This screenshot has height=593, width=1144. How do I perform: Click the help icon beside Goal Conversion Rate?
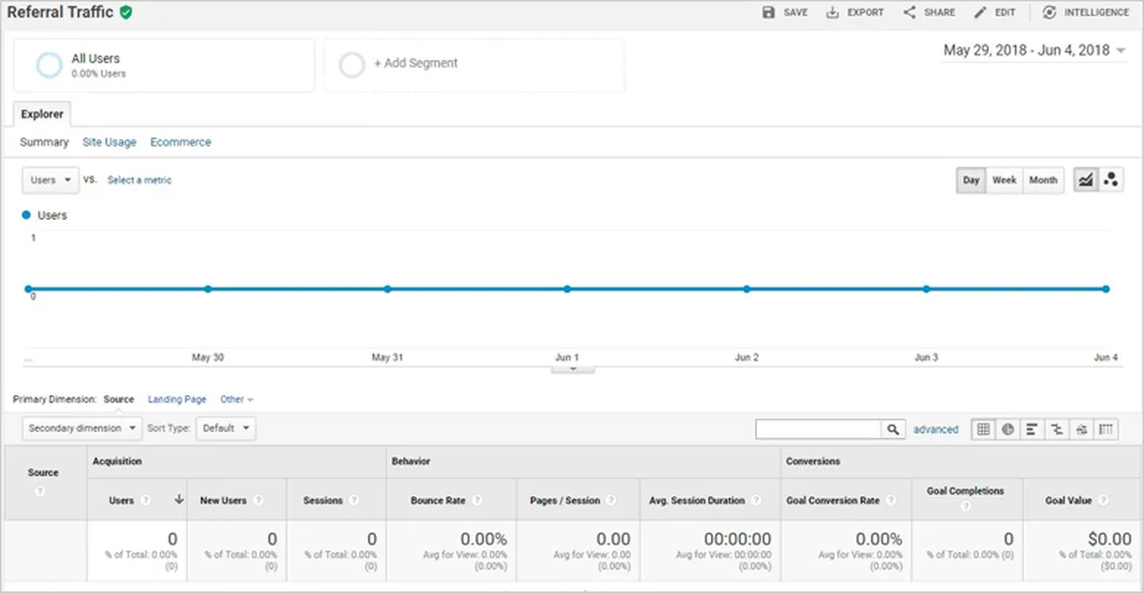pyautogui.click(x=890, y=500)
